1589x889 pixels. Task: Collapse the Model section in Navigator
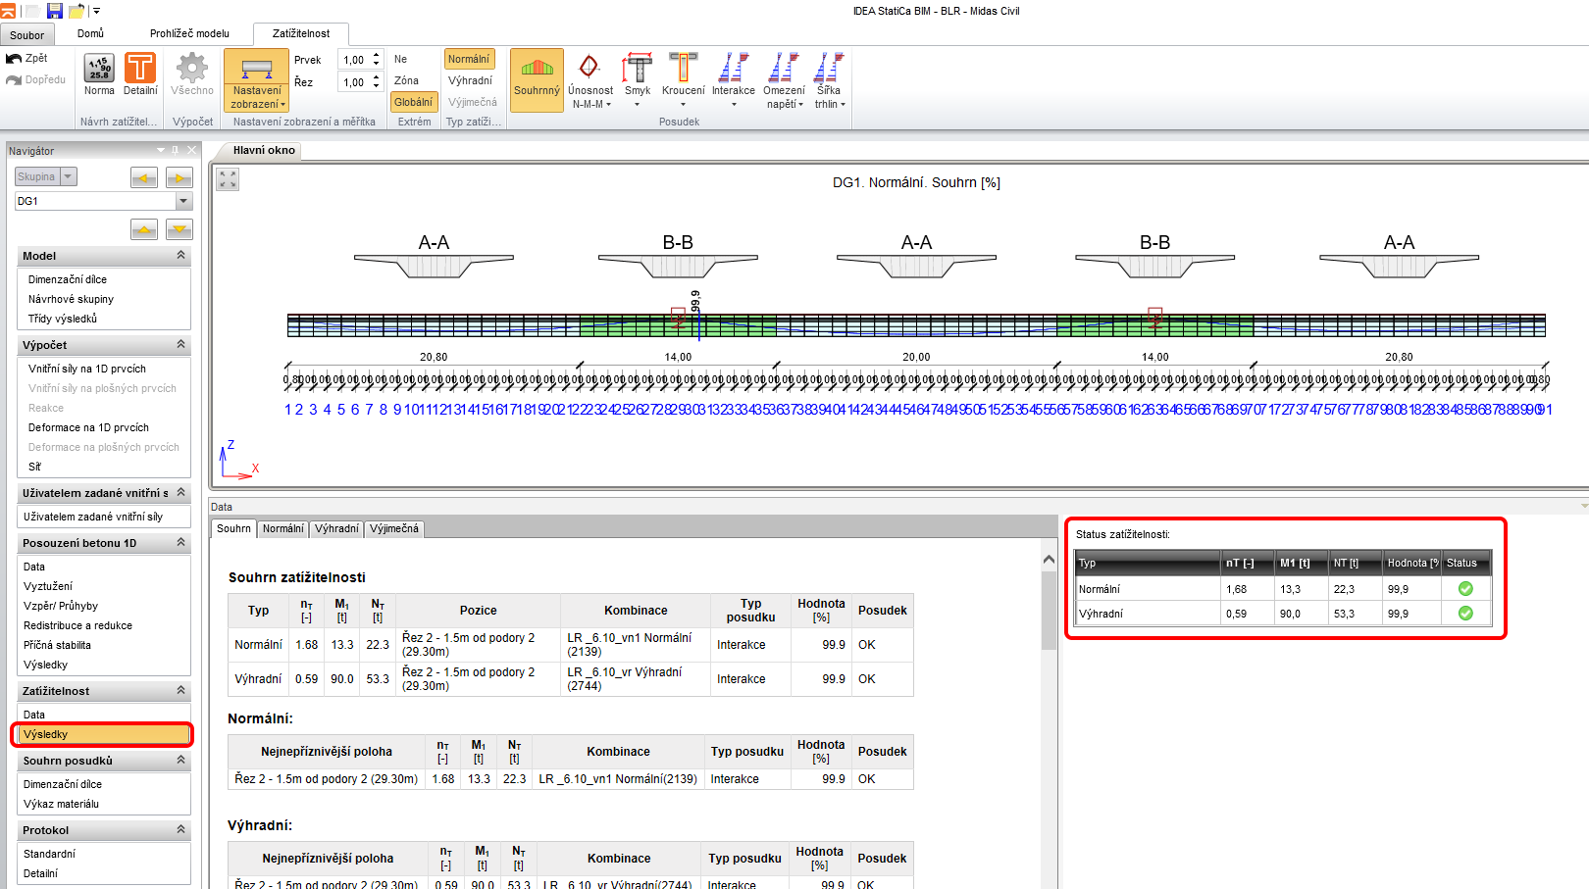pyautogui.click(x=180, y=255)
